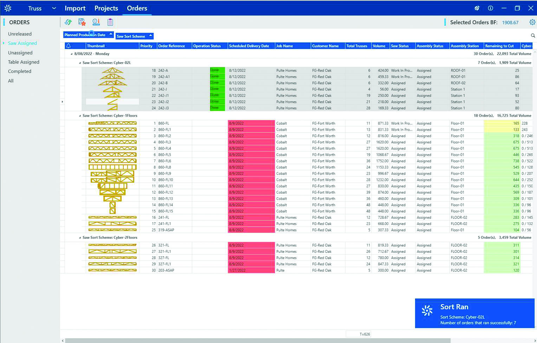Switch to the Projects tab
The image size is (537, 343).
tap(106, 8)
